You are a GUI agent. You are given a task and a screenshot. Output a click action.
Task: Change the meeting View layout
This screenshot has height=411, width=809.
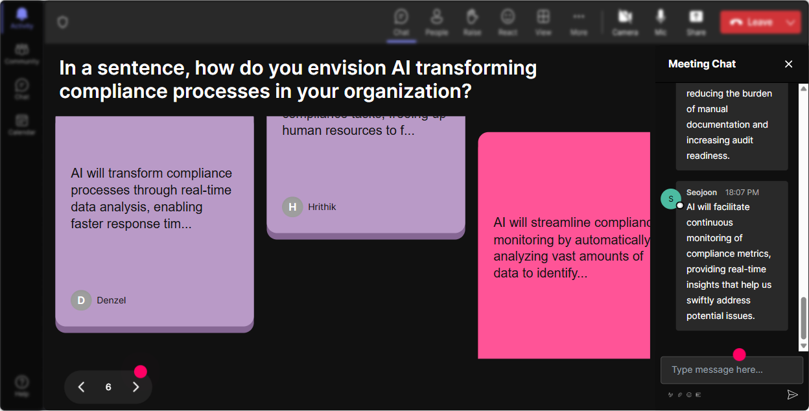[543, 22]
